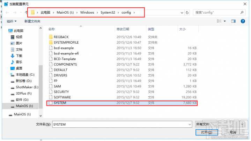Open the recent locations dropdown arrow

click(21, 13)
